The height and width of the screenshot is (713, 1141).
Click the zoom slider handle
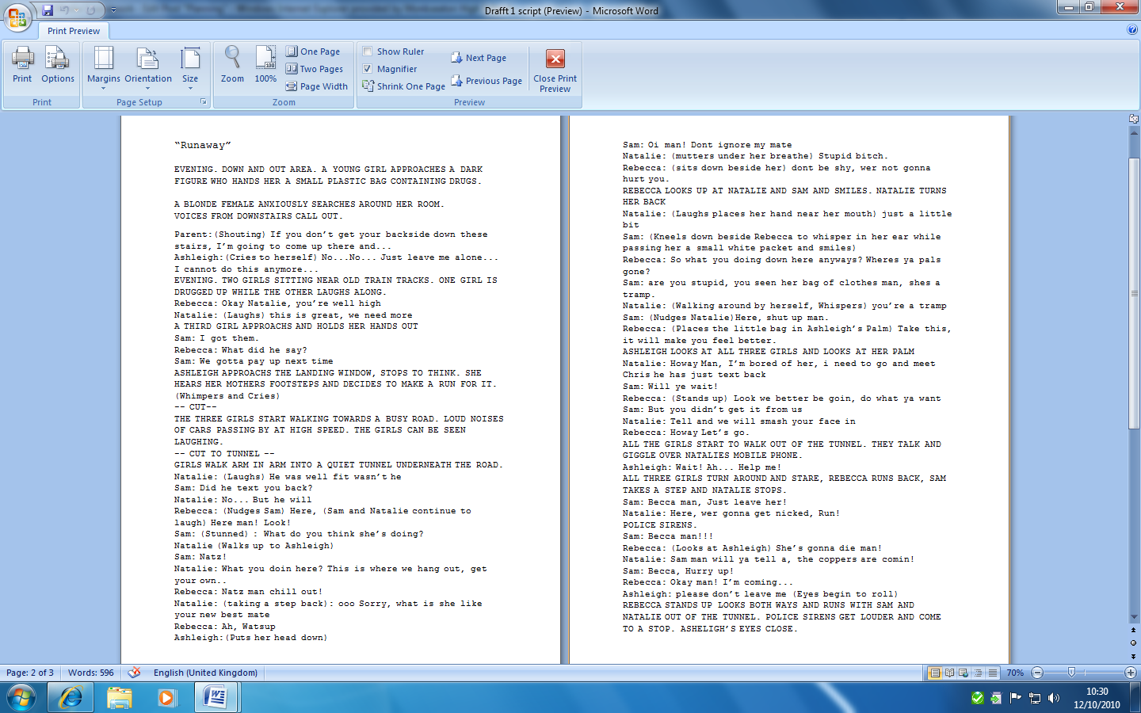pyautogui.click(x=1071, y=673)
